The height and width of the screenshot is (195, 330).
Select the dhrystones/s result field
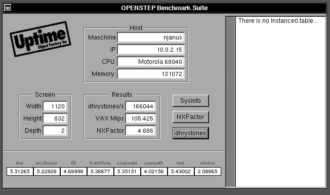pyautogui.click(x=140, y=106)
